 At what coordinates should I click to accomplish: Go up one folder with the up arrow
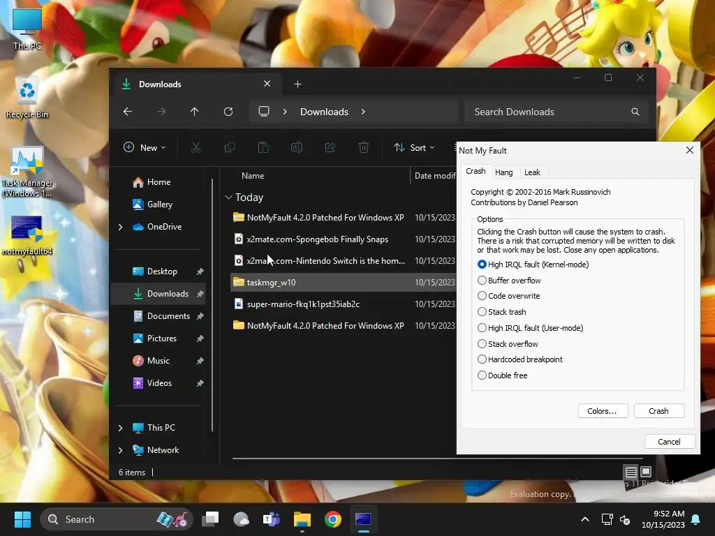tap(195, 112)
